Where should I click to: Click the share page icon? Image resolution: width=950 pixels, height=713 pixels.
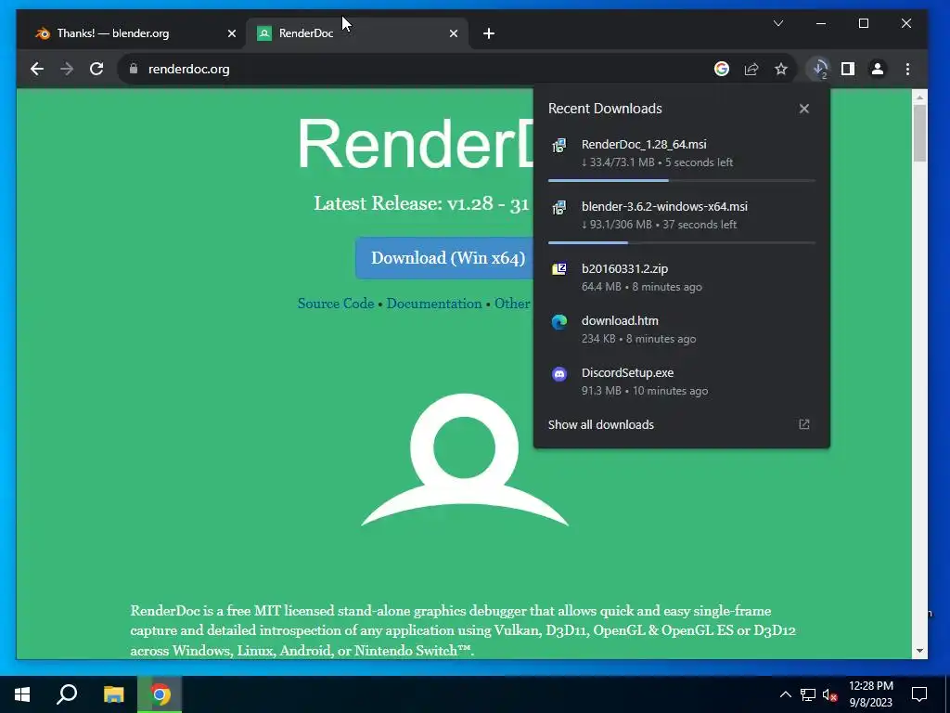coord(751,69)
